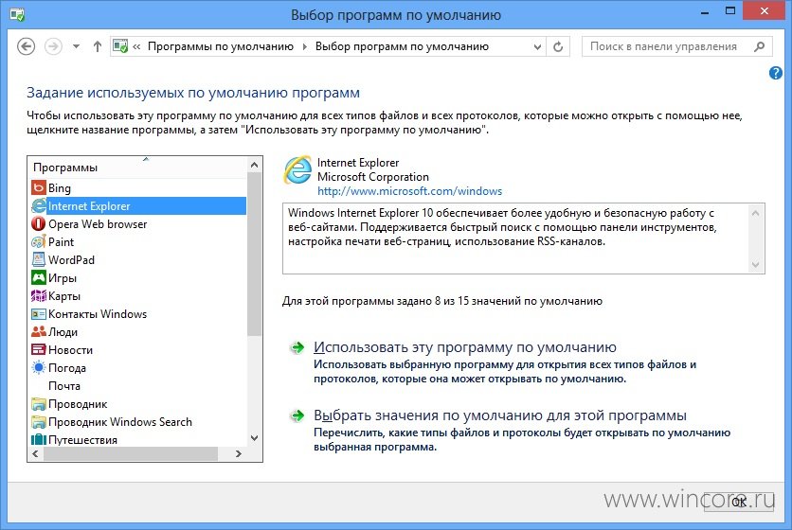Click Выбор программ по умолчанию breadcrumb
The width and height of the screenshot is (792, 530).
pos(402,46)
